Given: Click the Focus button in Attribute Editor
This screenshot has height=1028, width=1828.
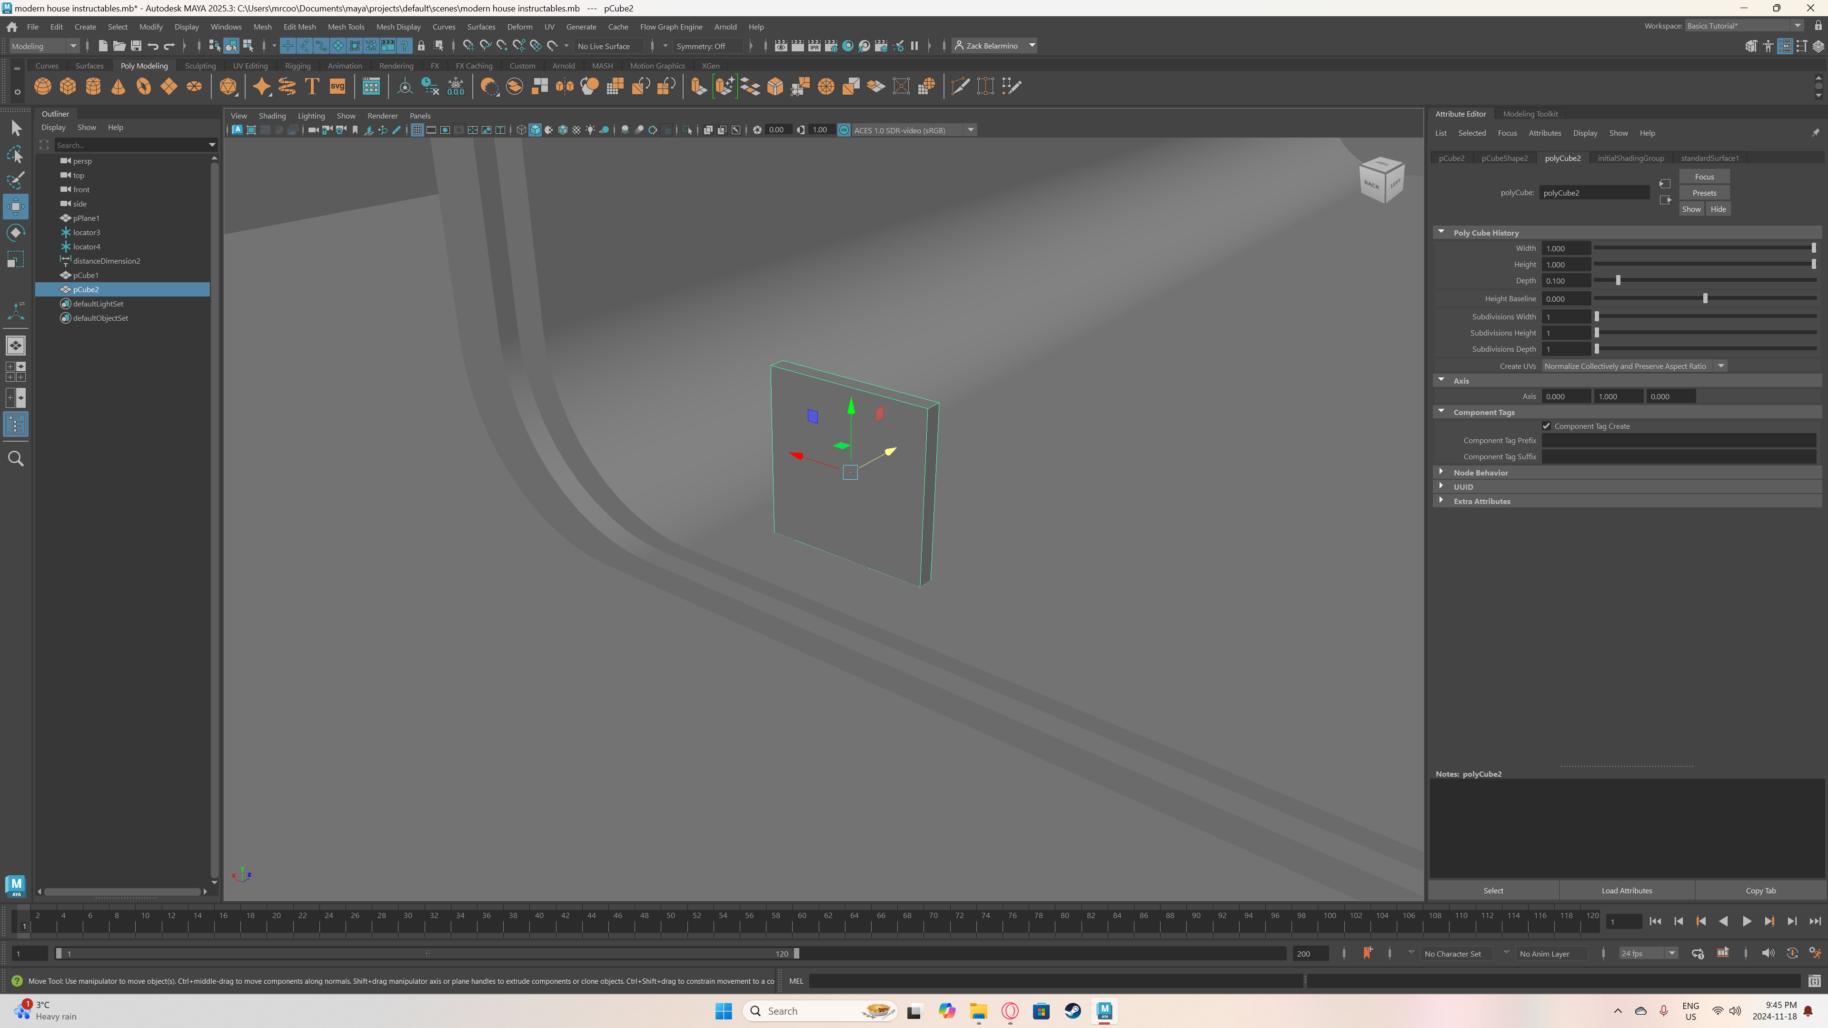Looking at the screenshot, I should [1704, 177].
